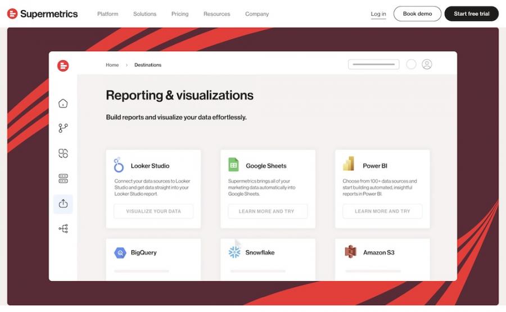The image size is (506, 312).
Task: Click the Google Sheets description text
Action: 261,187
